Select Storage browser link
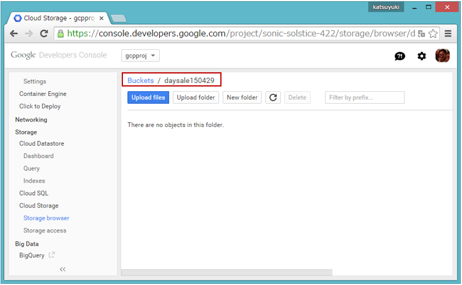 (46, 218)
